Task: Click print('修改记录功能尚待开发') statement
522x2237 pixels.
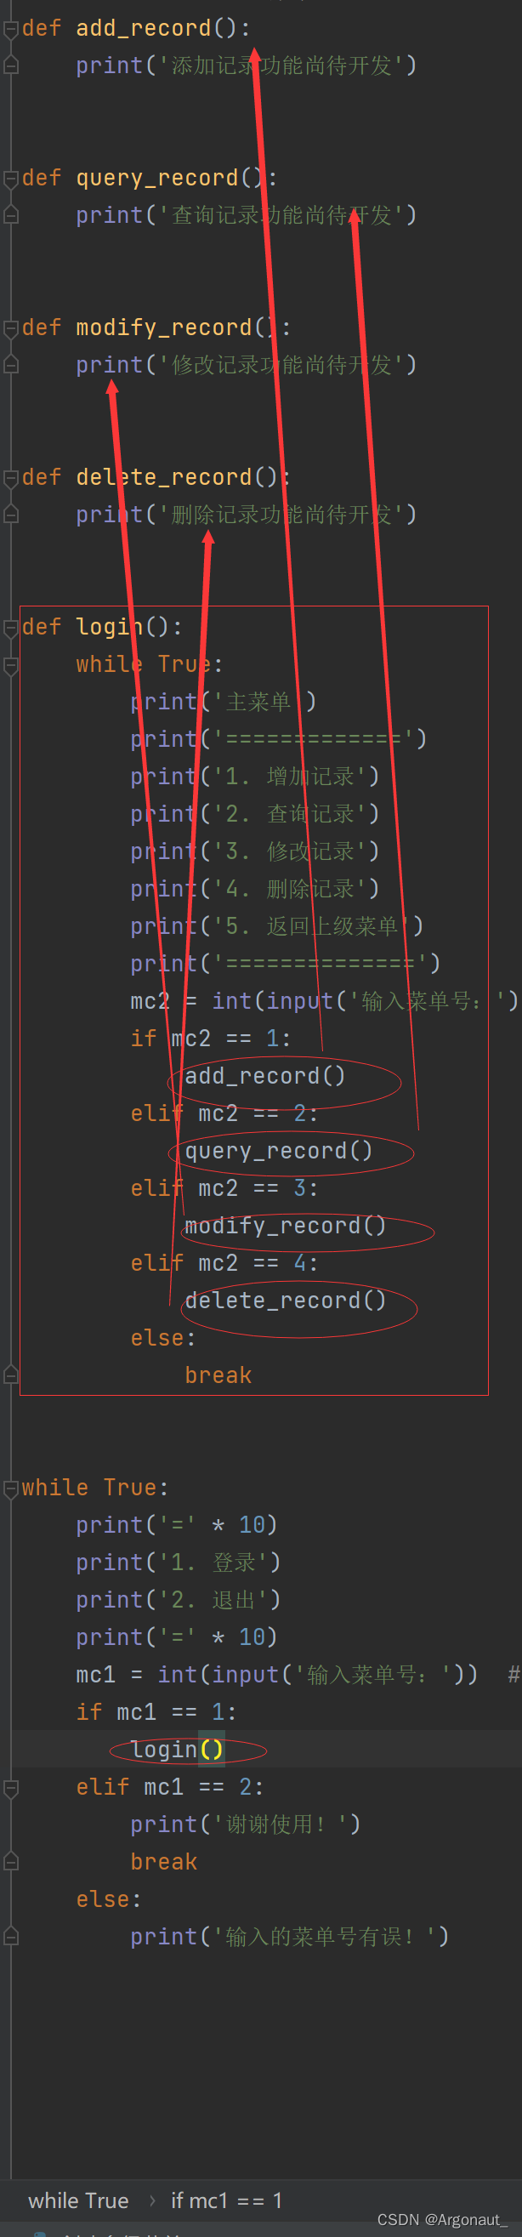Action: 247,365
